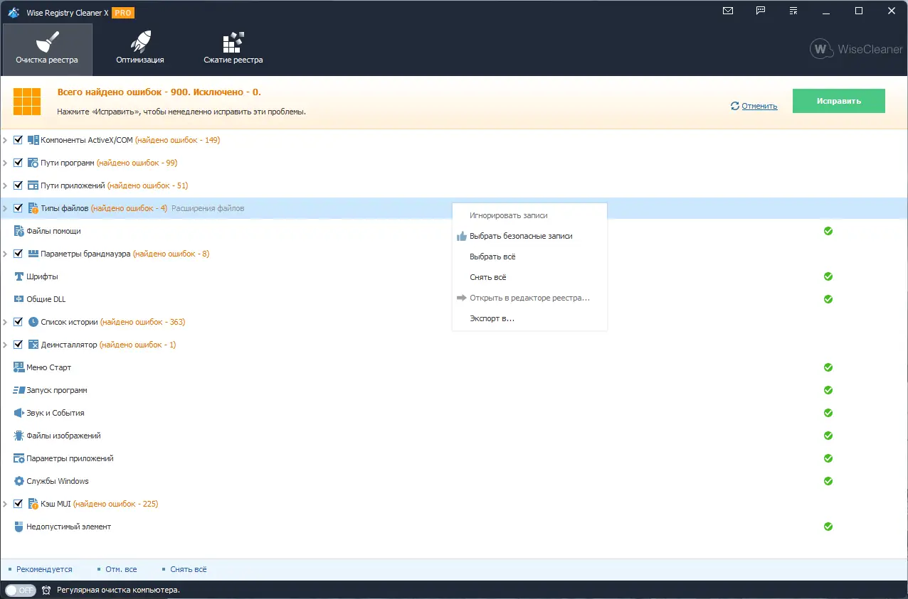
Task: Expand the Деинсталлятор row
Action: pos(5,345)
